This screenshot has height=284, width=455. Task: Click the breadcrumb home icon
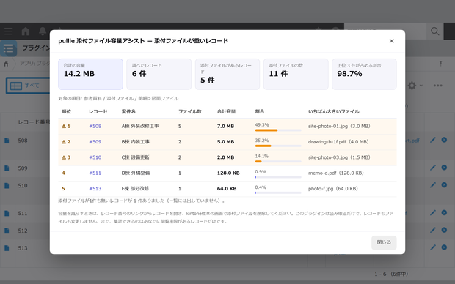coord(6,64)
